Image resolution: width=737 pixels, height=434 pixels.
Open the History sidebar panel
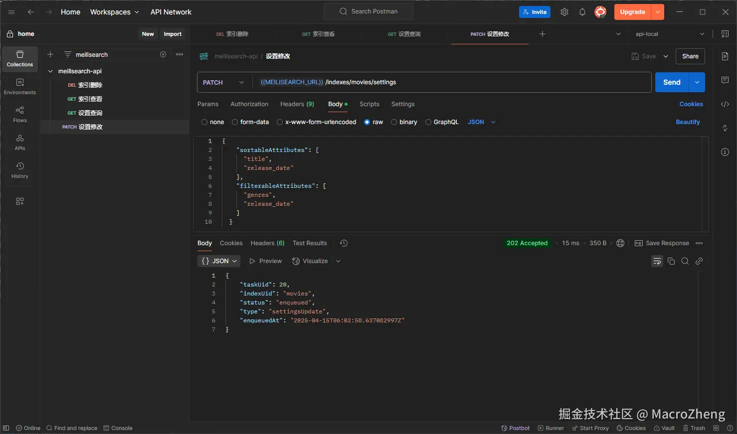pyautogui.click(x=20, y=170)
